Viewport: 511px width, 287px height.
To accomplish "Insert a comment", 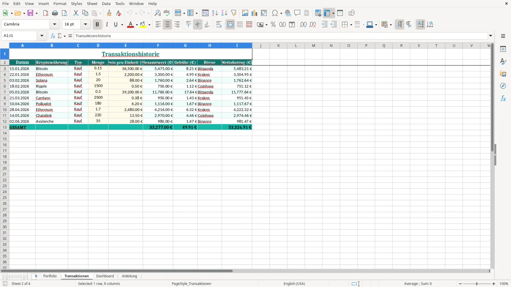I will coord(297,13).
